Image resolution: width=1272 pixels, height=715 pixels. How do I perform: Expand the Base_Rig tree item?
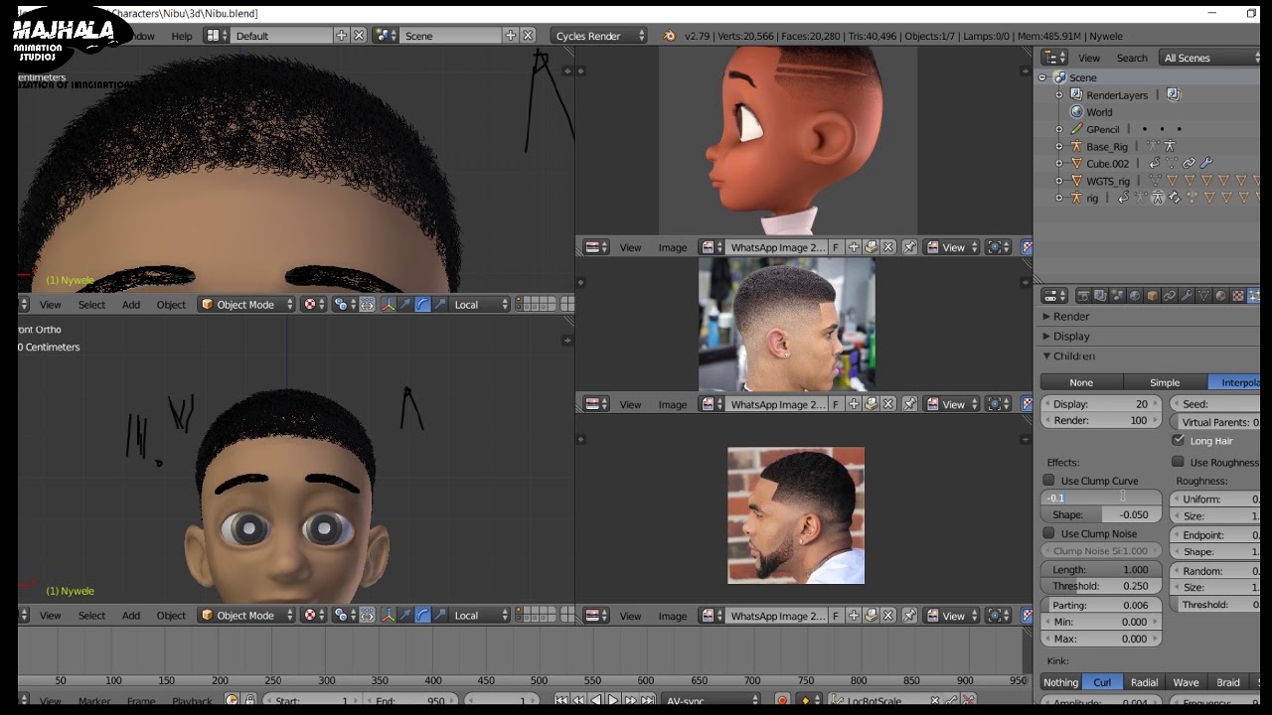[1059, 146]
